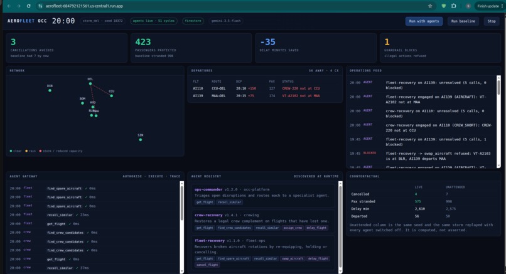Viewport: 506px width, 274px height.
Task: Click feed entry "crew-recovery on AI110: unresolved"
Action: (421, 113)
